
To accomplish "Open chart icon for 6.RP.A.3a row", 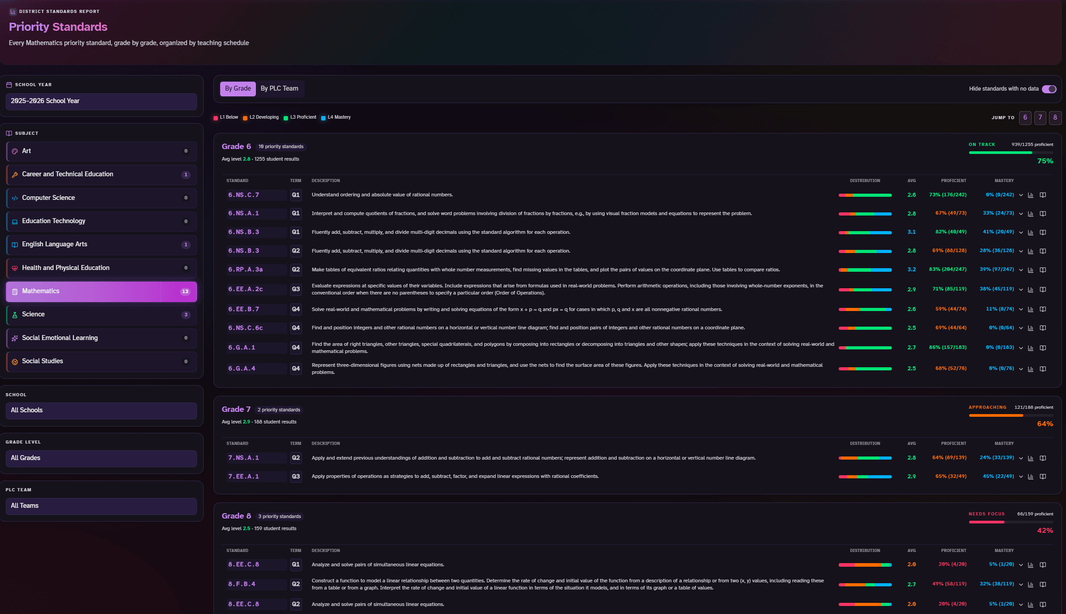I will (1031, 270).
